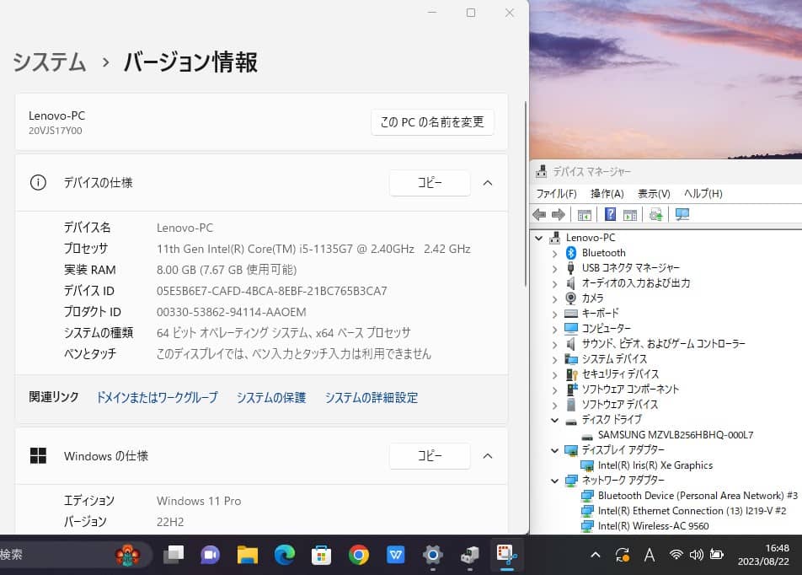Image resolution: width=802 pixels, height=575 pixels.
Task: Click the sync update tray icon
Action: (x=623, y=555)
